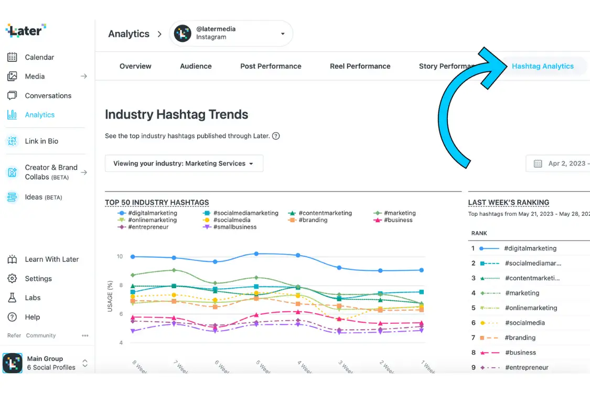Toggle #smallbusiness series in chart legend
590x393 pixels.
coord(230,227)
